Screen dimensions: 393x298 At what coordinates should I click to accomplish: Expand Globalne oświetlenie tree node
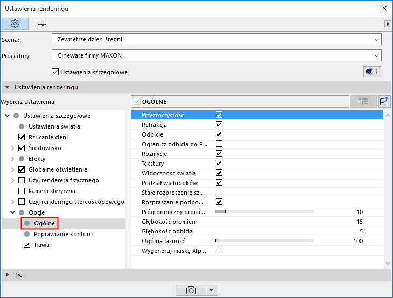pos(12,169)
